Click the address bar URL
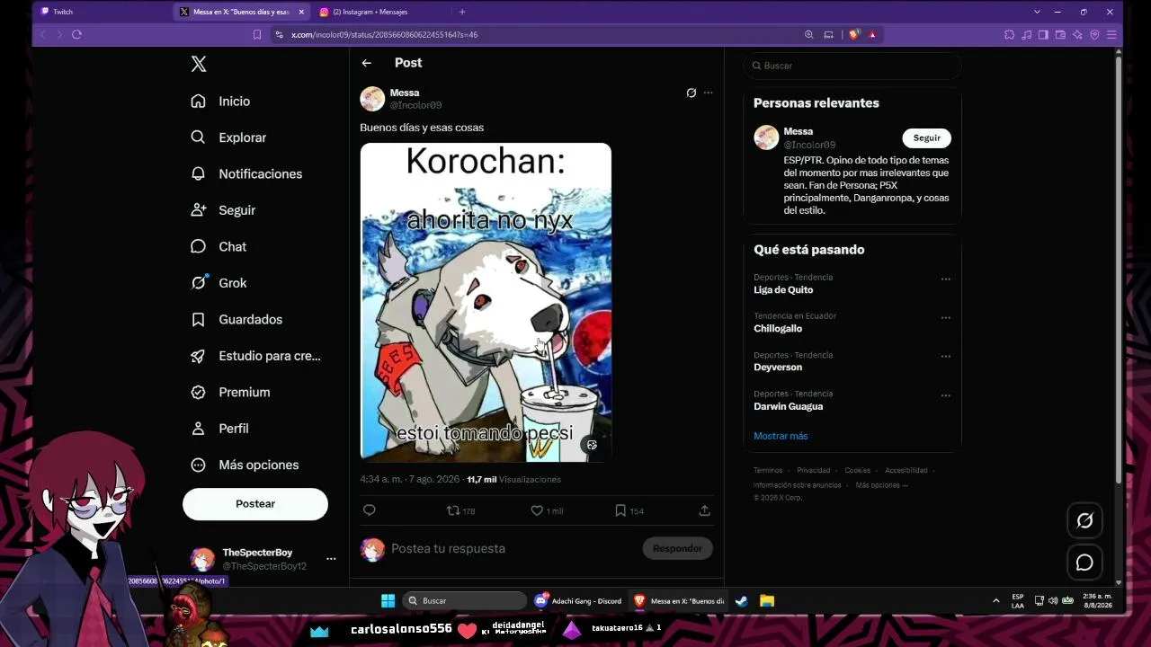The image size is (1151, 647). (x=384, y=34)
